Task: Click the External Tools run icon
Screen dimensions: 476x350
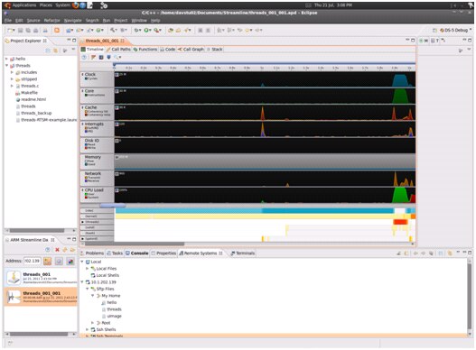Action: [157, 30]
